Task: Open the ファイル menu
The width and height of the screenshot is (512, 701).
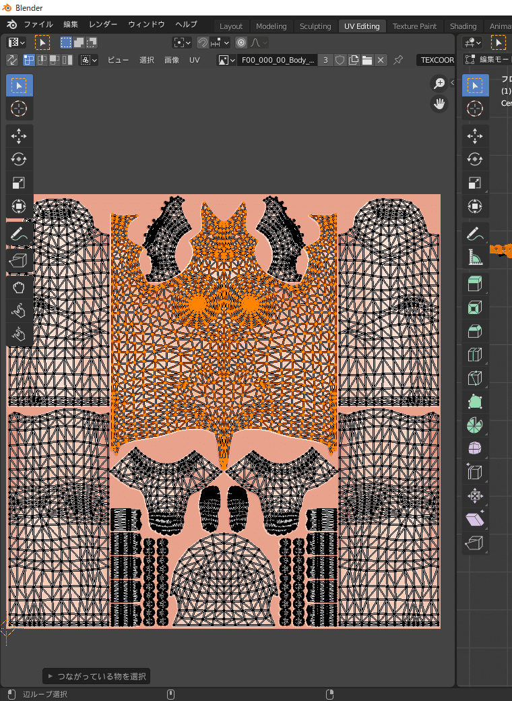Action: coord(38,24)
